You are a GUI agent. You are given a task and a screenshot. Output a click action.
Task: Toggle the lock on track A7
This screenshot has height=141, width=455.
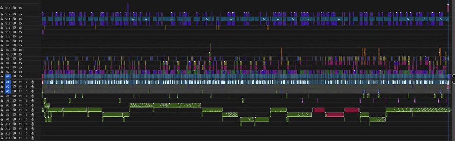(x=2, y=110)
